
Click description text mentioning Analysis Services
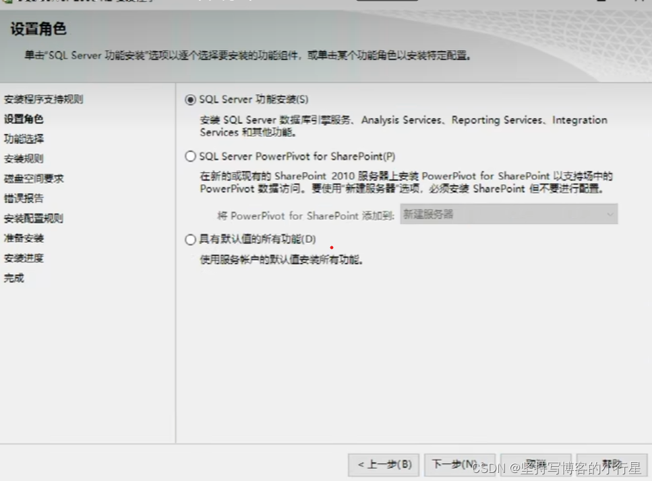403,126
